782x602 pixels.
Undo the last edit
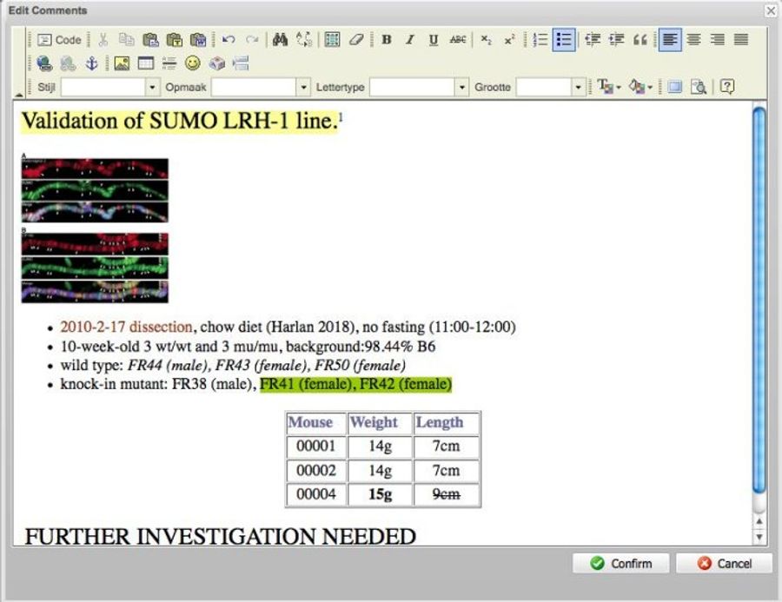227,39
